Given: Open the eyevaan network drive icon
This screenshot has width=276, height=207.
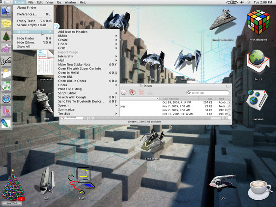Looking at the screenshot, I should pyautogui.click(x=257, y=100).
